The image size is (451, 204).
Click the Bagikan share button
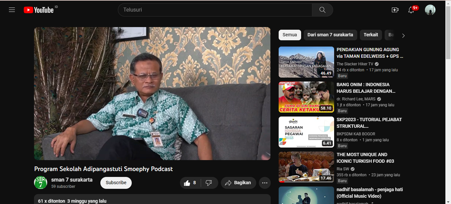[238, 183]
